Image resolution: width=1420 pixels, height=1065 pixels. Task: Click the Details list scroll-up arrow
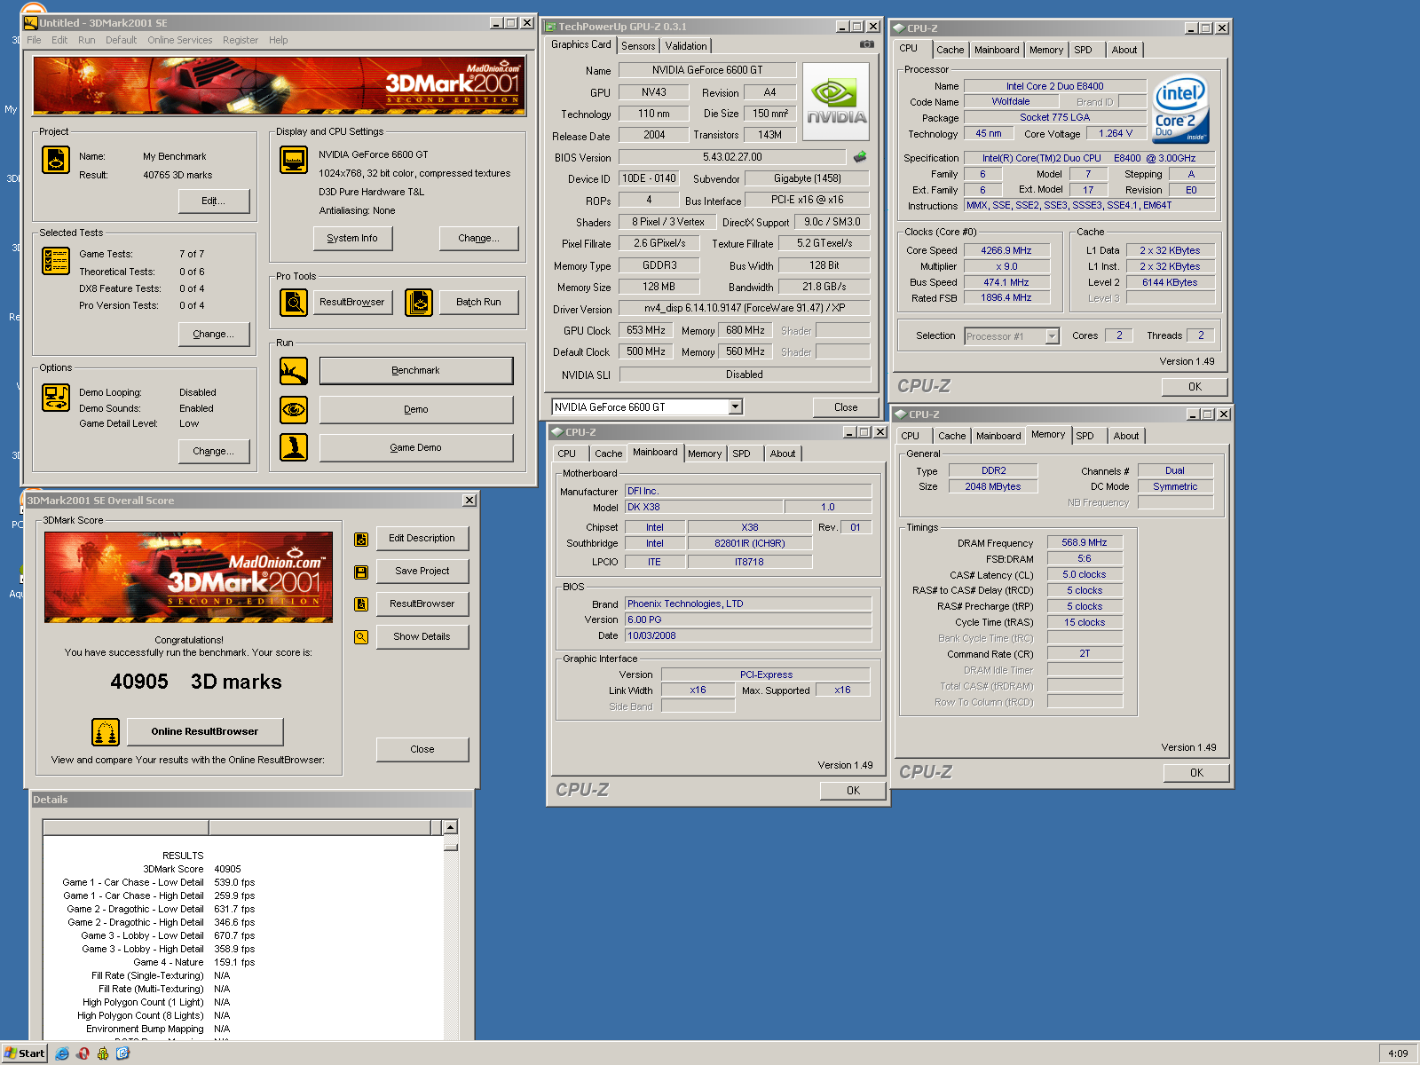tap(451, 827)
